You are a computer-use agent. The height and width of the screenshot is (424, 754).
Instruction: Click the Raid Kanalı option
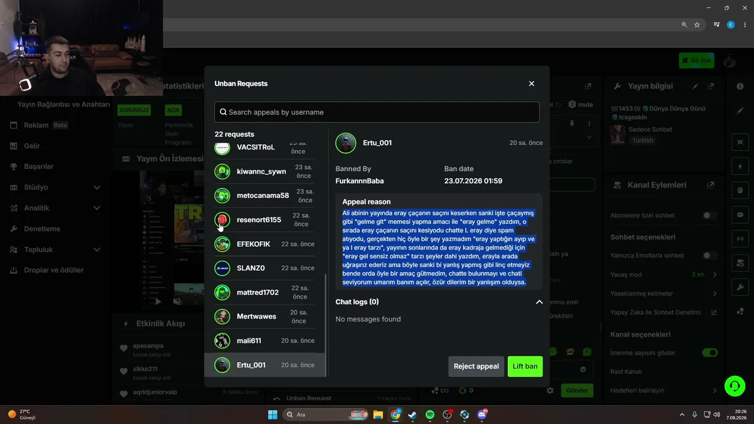(x=626, y=372)
